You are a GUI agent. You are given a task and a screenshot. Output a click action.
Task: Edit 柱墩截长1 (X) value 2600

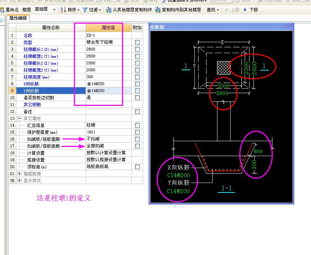[x=109, y=49]
